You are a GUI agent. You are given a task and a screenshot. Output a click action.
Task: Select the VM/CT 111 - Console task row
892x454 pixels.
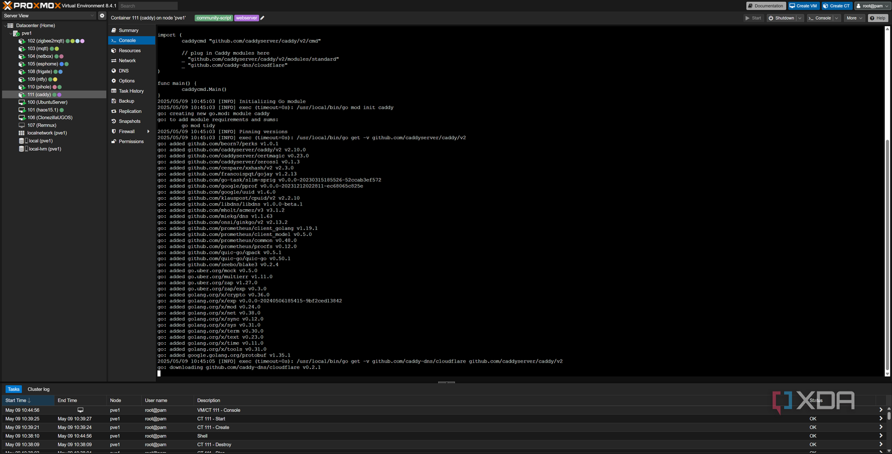point(445,410)
